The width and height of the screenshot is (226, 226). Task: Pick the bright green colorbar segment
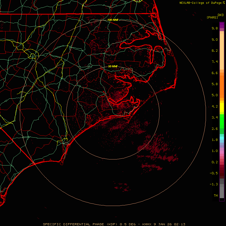point(222,121)
